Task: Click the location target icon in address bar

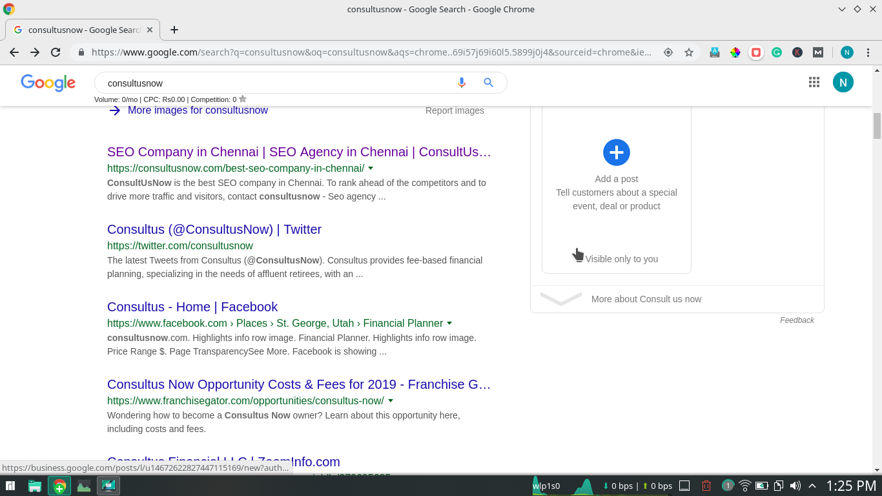Action: [x=668, y=52]
